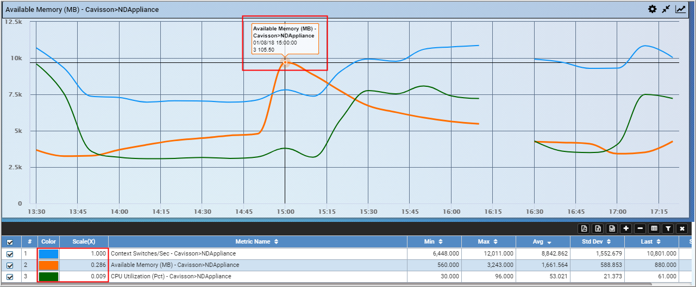Click Max value 12,011.000

point(499,253)
